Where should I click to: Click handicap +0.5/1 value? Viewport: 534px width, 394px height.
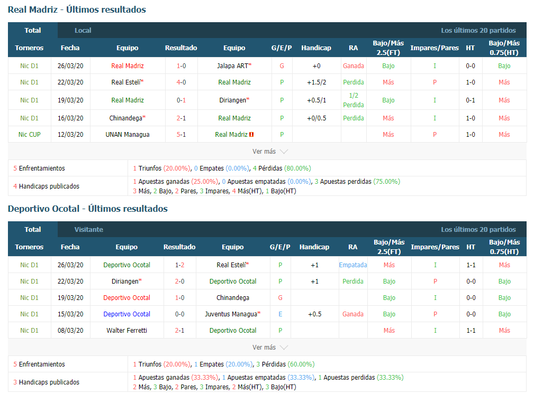click(x=316, y=100)
